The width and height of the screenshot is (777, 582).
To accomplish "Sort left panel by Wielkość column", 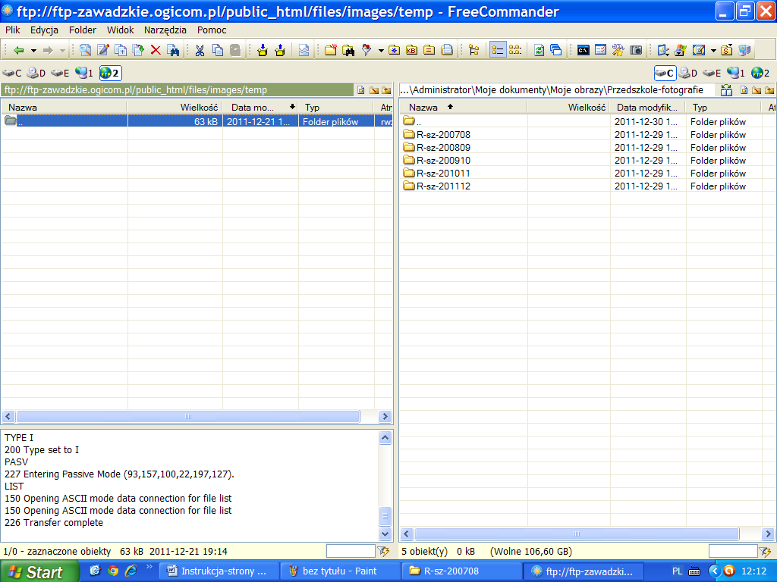I will (x=175, y=107).
